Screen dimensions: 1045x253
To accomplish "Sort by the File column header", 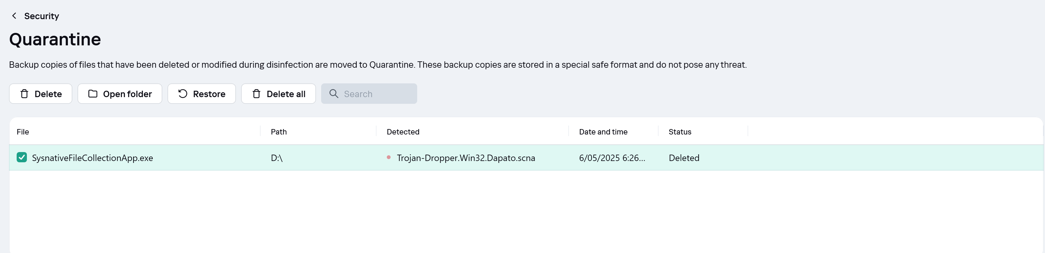I will [23, 132].
